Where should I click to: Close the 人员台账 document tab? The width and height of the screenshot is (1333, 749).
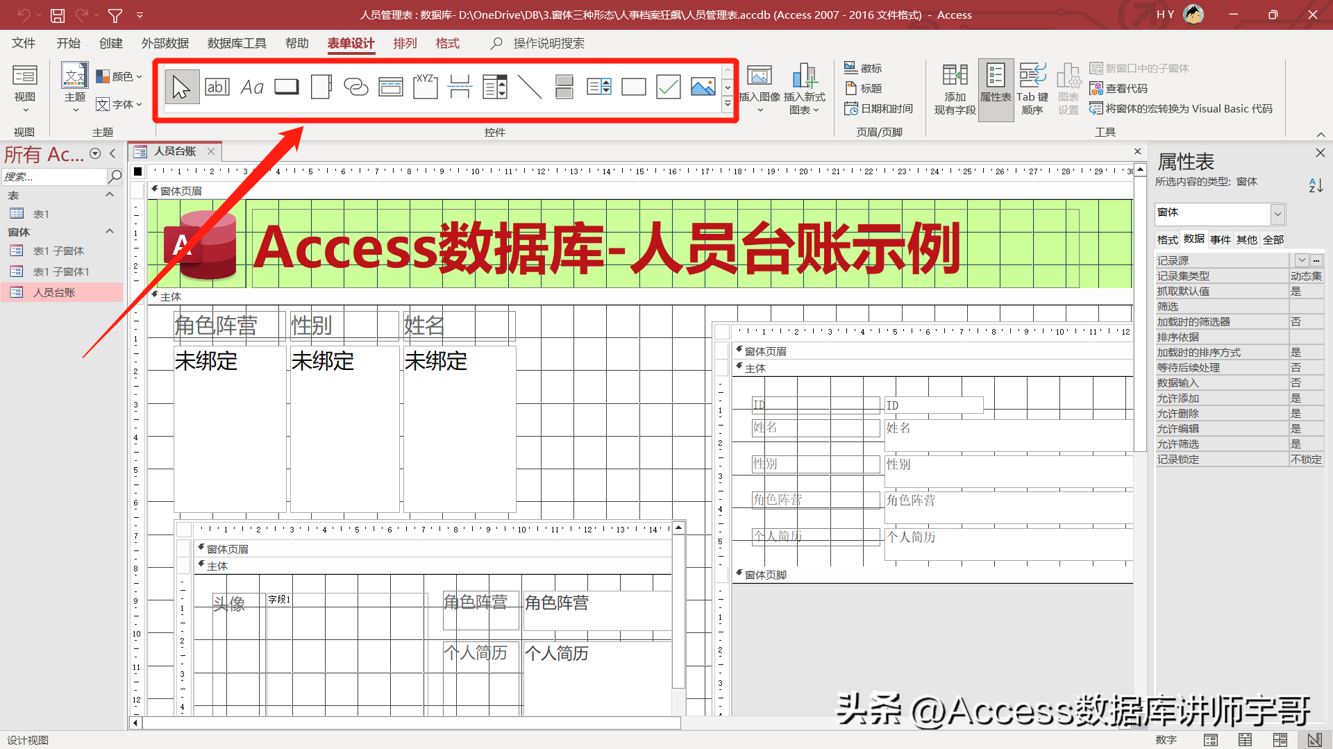[x=211, y=151]
